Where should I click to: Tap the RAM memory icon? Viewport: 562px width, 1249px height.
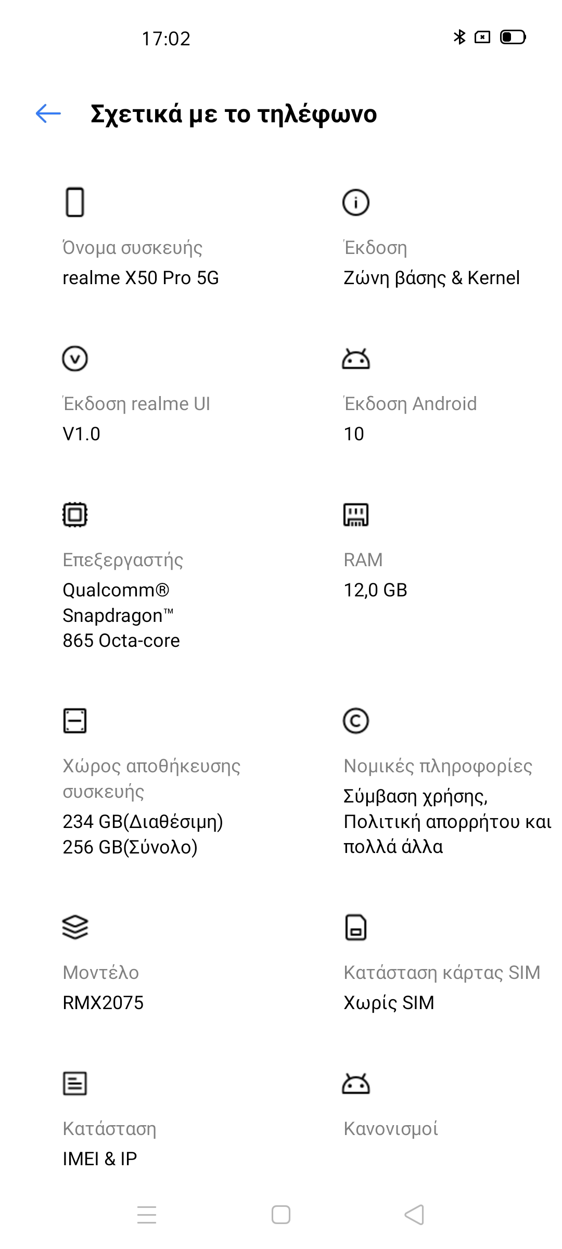point(356,515)
